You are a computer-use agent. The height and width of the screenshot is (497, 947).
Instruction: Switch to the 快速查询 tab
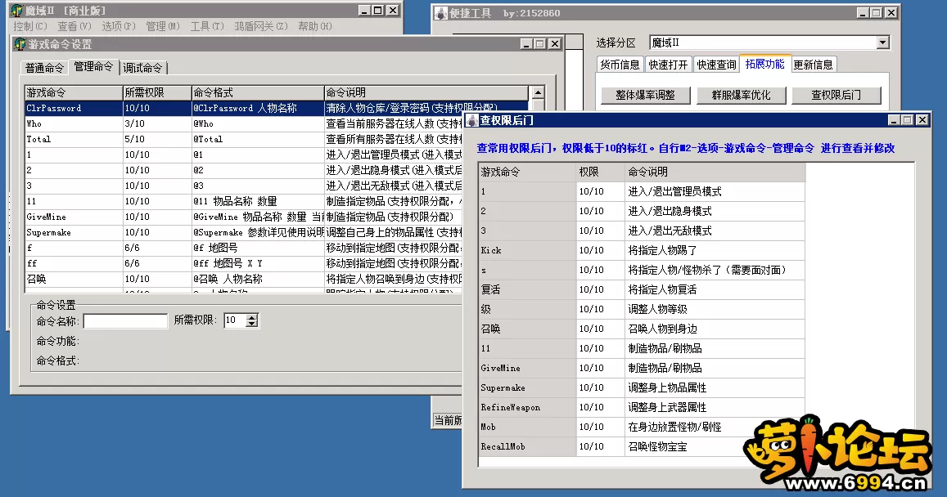716,65
